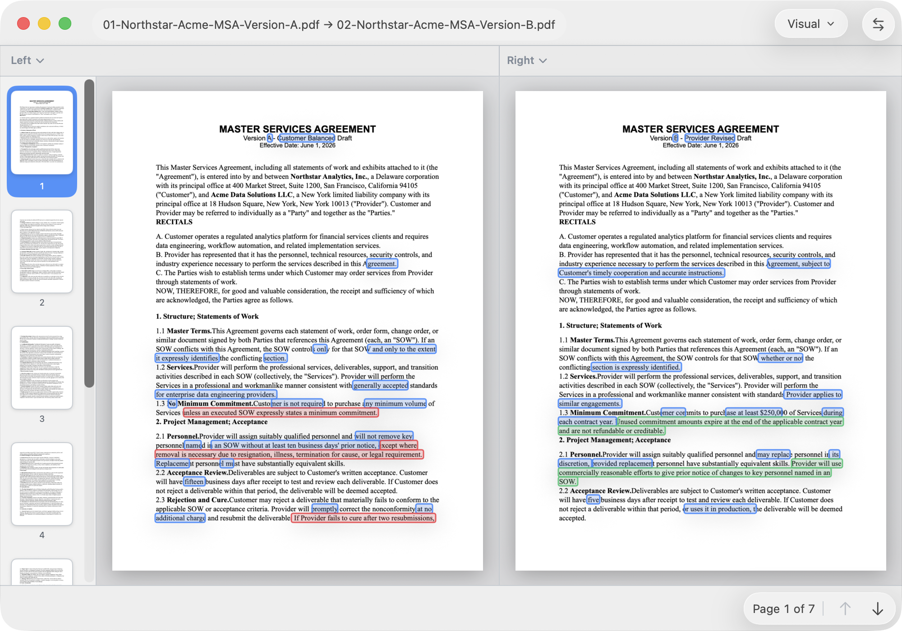The image size is (902, 631).
Task: Click red 'removal is necessary due to resignation' line
Action: pyautogui.click(x=289, y=454)
